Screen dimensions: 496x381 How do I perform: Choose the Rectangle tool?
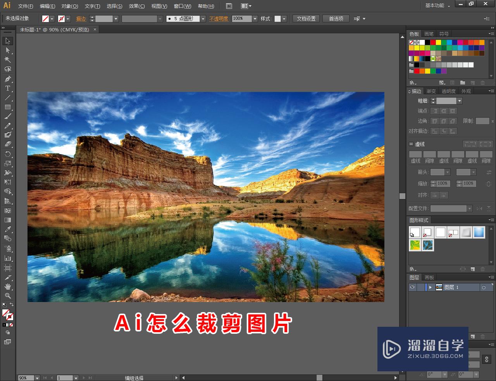8,107
